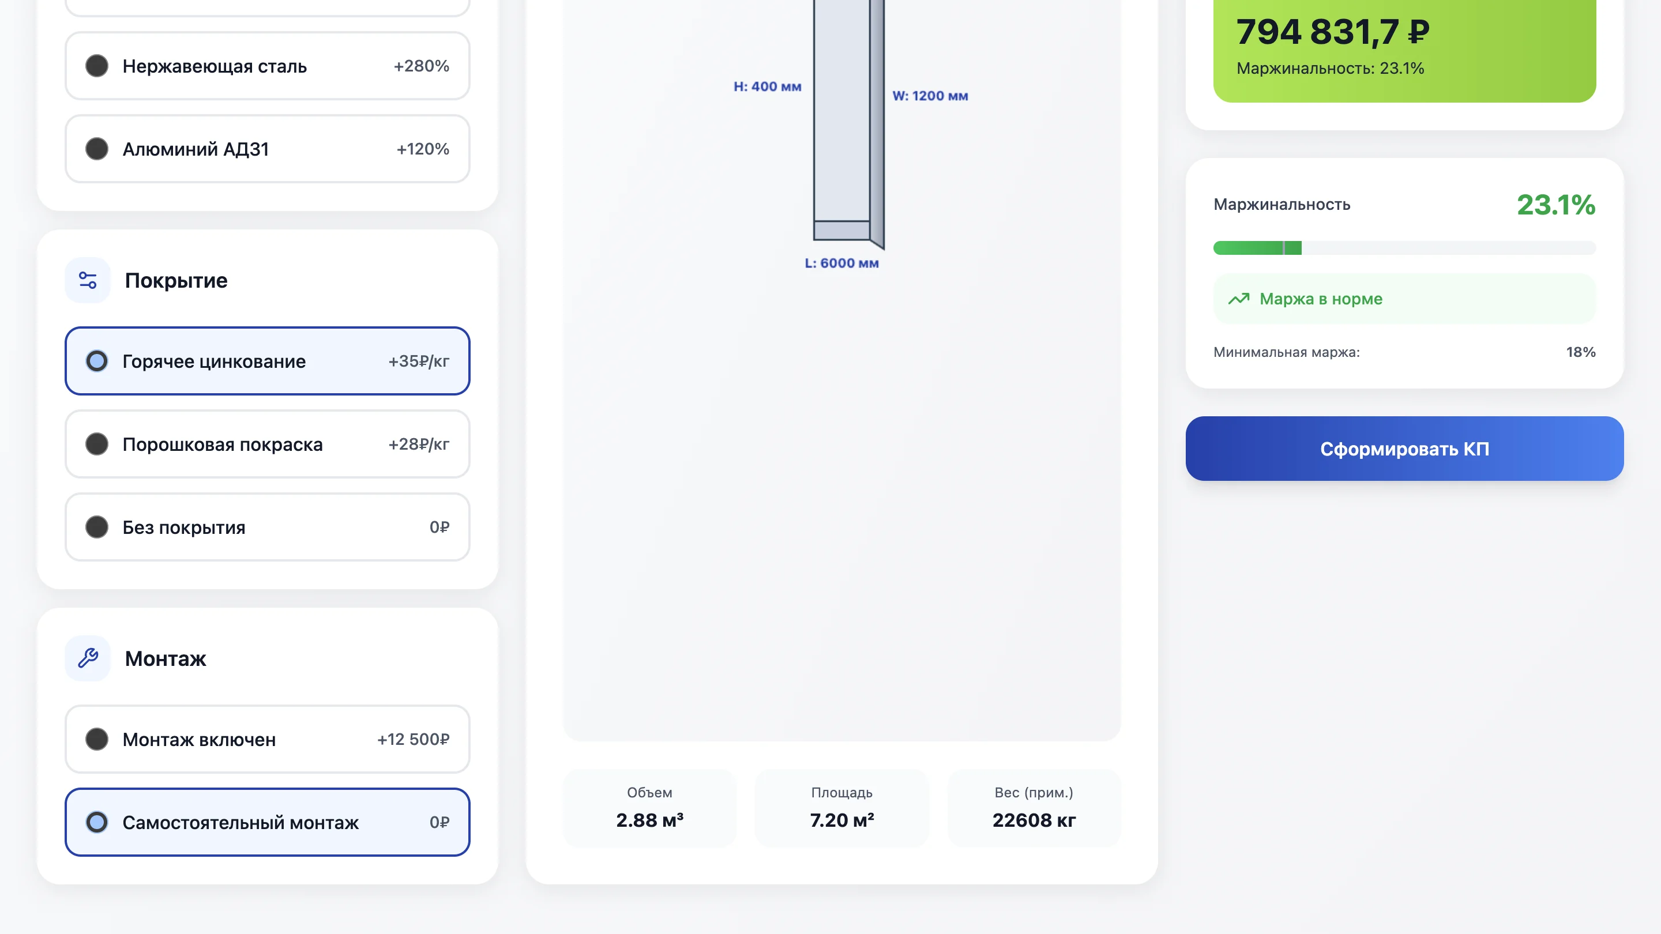The width and height of the screenshot is (1661, 934).
Task: Click the sliders icon beside Покрытие
Action: point(88,280)
